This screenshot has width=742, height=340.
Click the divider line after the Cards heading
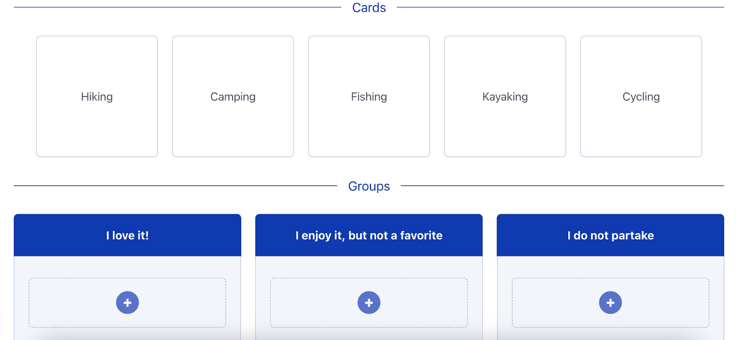(x=560, y=7)
